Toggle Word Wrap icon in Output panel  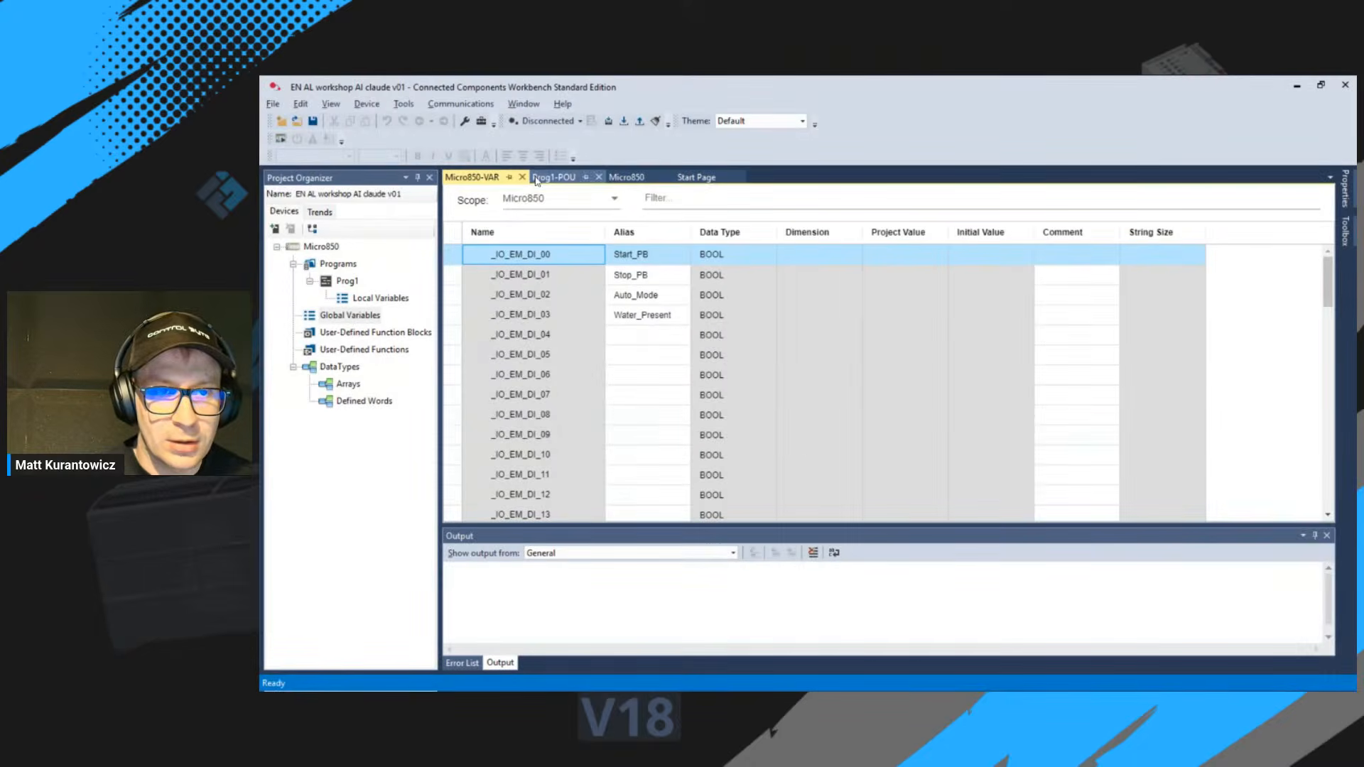click(834, 553)
